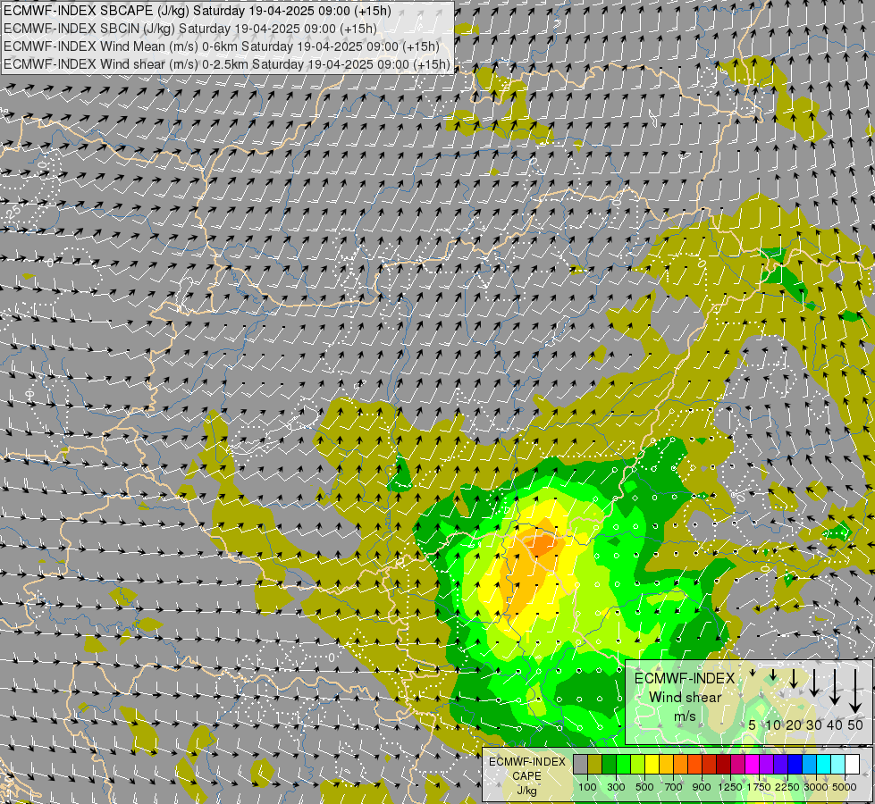Click the 'CAPE' label in the color legend

coord(526,775)
